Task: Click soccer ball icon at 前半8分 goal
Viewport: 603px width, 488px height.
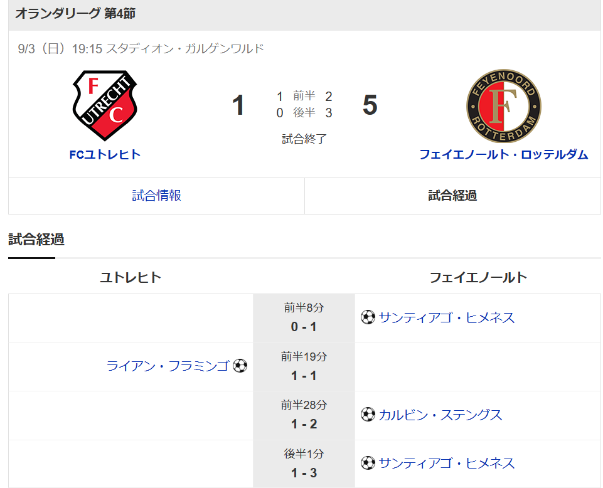Action: (x=368, y=317)
